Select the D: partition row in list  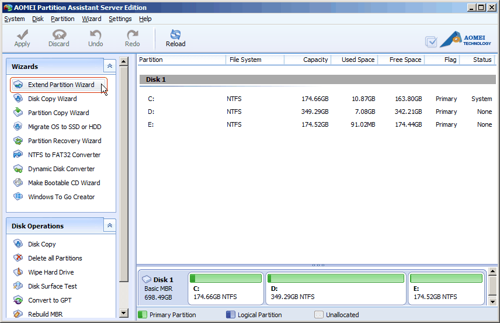coord(317,112)
